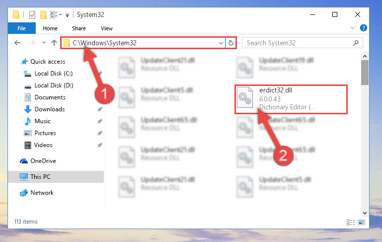Screen dimensions: 382x242
Task: Click New Folder icon in title bar
Action: coord(43,15)
